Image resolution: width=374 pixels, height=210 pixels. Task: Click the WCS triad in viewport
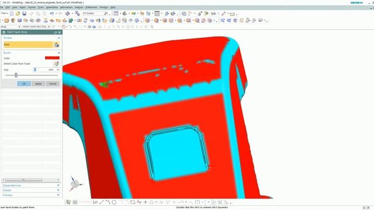75,184
